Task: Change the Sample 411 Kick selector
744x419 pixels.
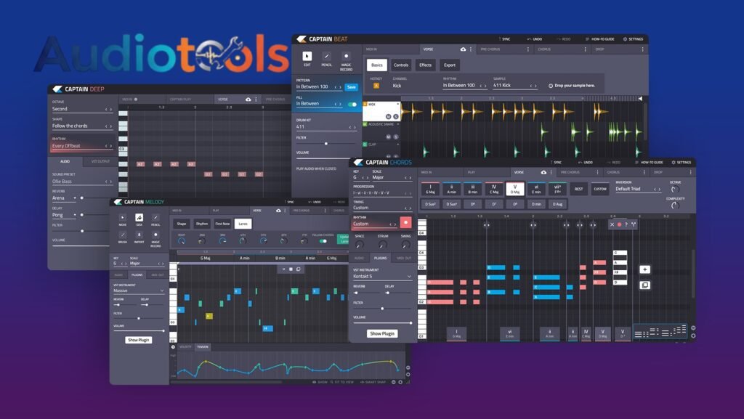Action: 515,86
